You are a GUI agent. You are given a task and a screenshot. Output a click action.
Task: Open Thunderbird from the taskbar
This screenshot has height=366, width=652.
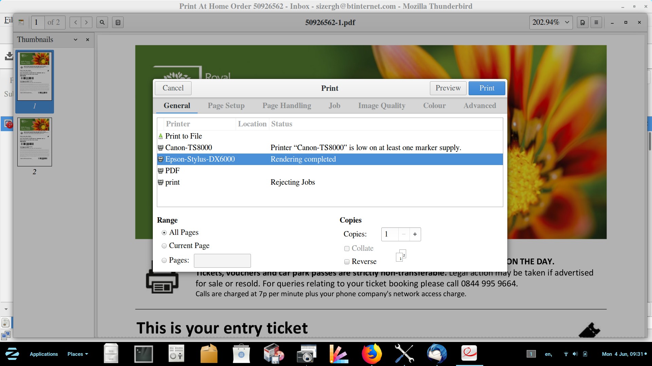(437, 354)
